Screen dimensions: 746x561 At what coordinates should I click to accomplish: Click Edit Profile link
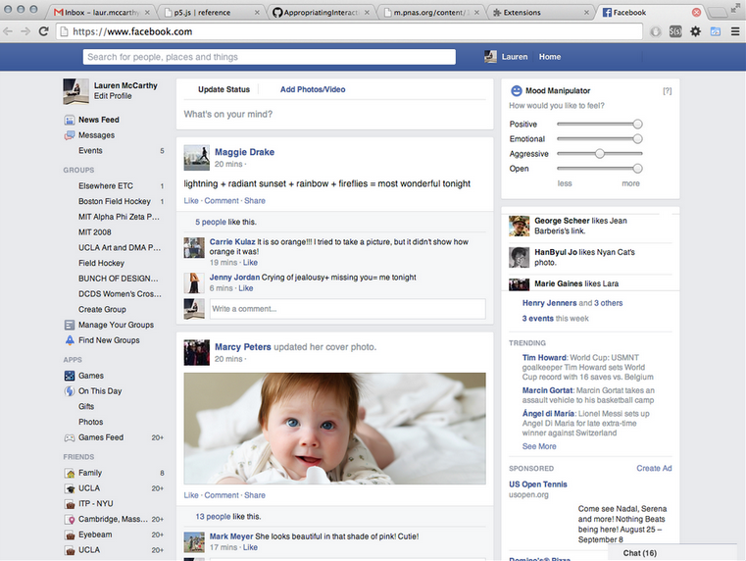pos(113,96)
